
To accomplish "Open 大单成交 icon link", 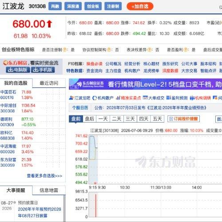I will coord(154,98).
